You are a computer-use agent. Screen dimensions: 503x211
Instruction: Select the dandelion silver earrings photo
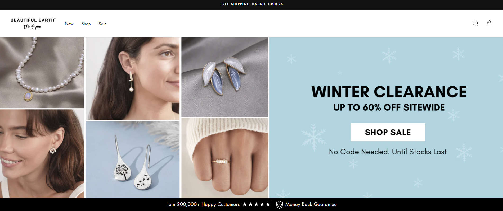point(133,160)
